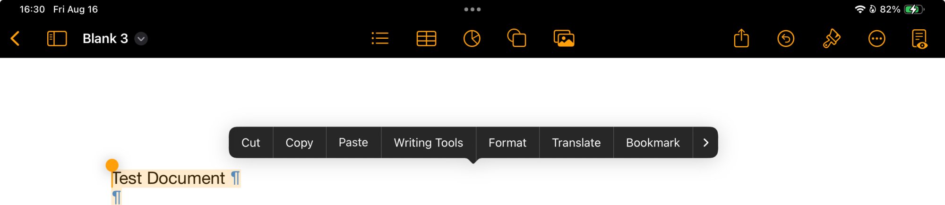Tap the Share icon

point(741,38)
